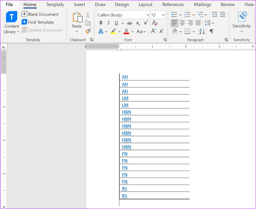Viewport: 256px width, 209px height.
Task: Click Find Template button
Action: (38, 22)
